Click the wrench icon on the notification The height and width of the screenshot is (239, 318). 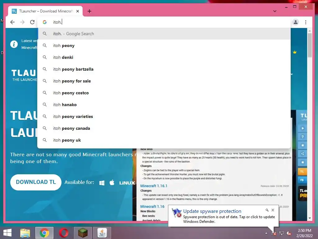click(267, 210)
